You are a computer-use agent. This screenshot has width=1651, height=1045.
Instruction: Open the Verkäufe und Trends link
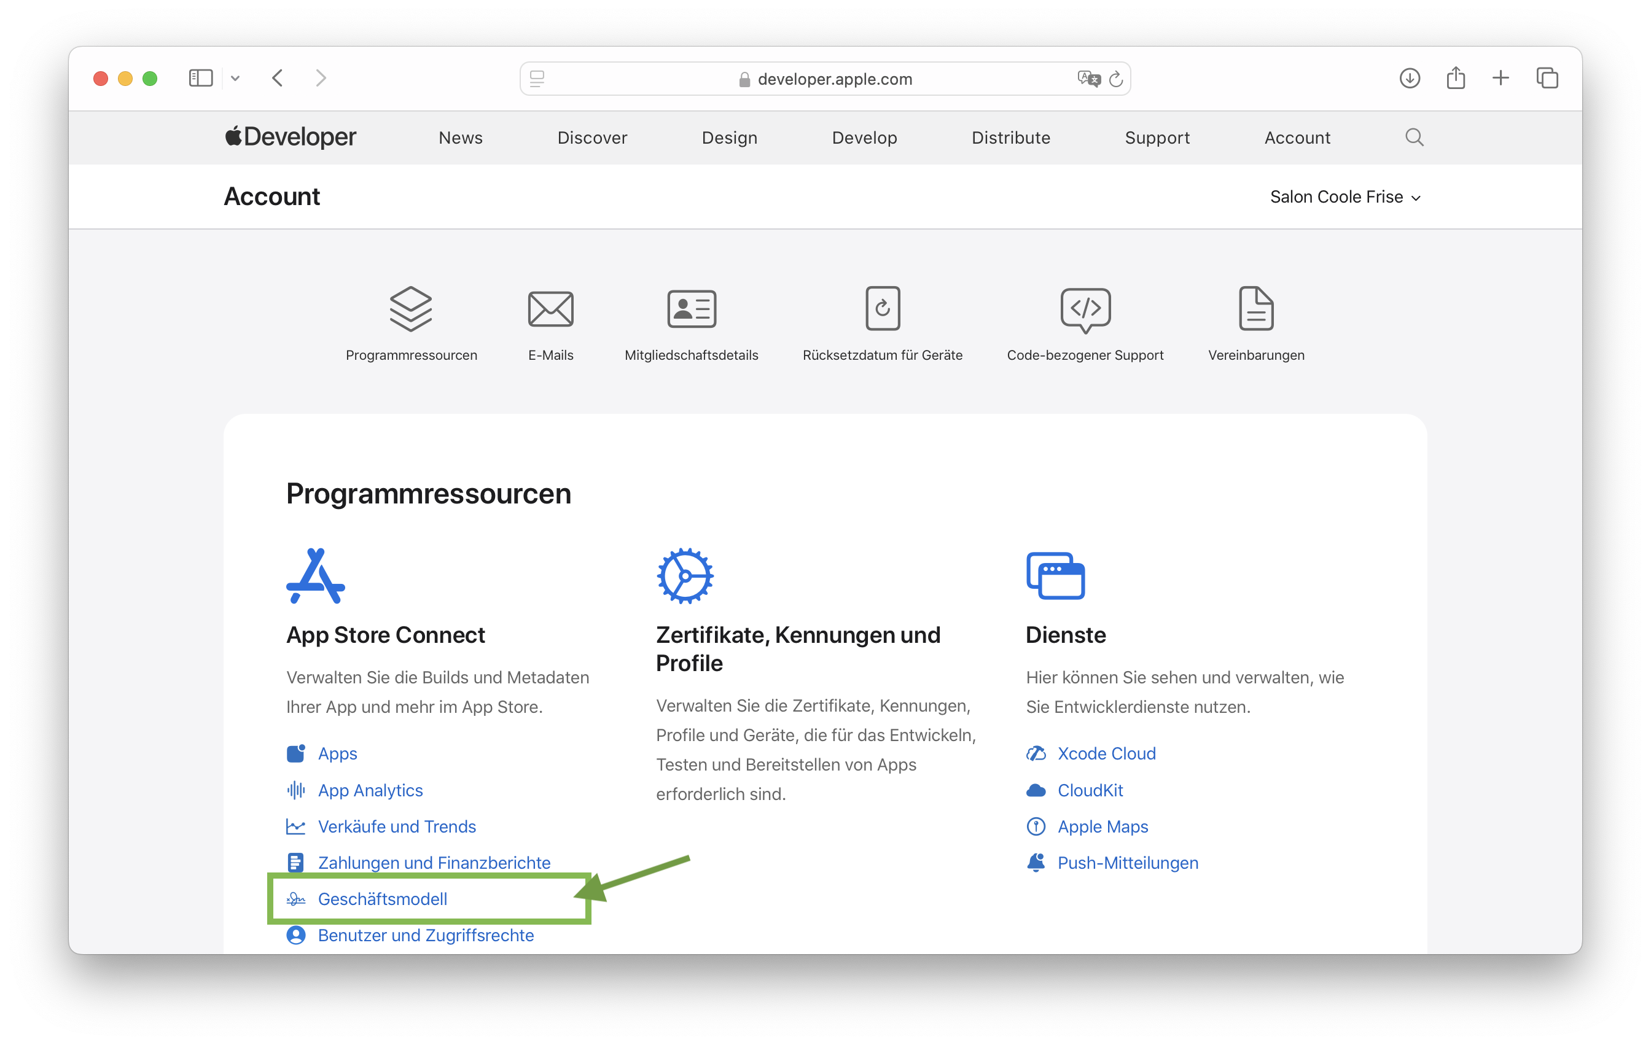tap(397, 826)
